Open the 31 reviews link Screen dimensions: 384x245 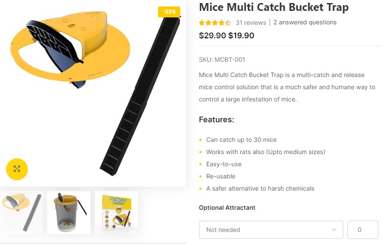click(251, 23)
